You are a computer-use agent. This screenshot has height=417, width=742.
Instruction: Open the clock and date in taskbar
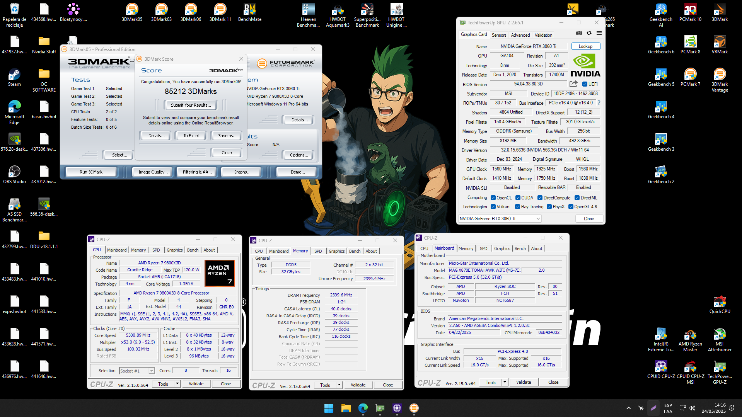(x=714, y=408)
